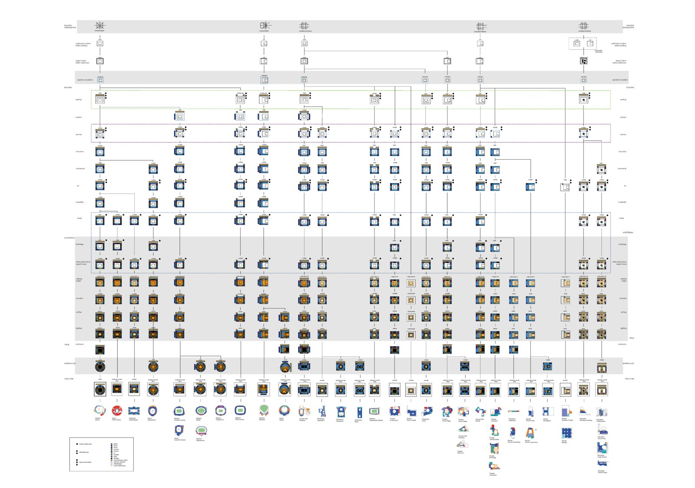Click the legend box at bottom left

[101, 454]
